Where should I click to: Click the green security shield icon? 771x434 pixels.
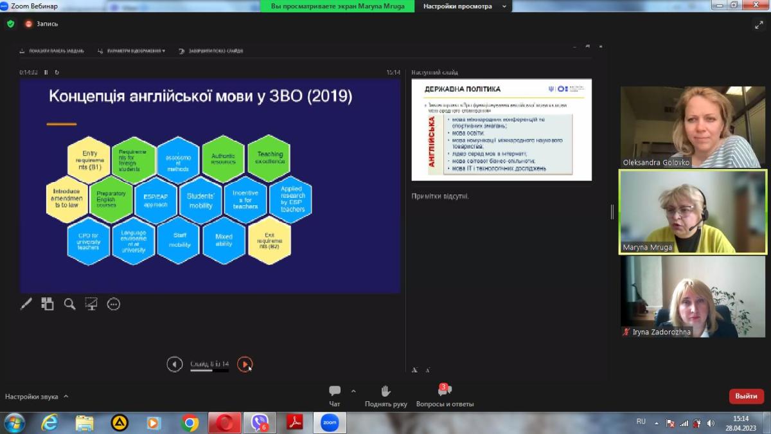point(10,24)
